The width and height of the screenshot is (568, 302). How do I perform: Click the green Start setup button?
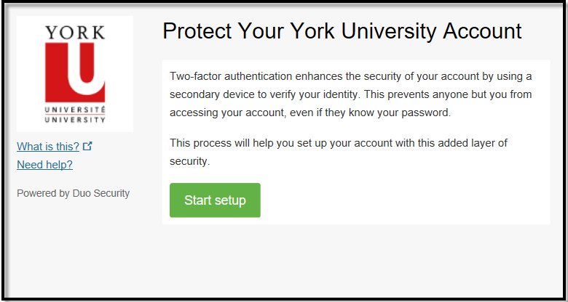click(x=215, y=200)
